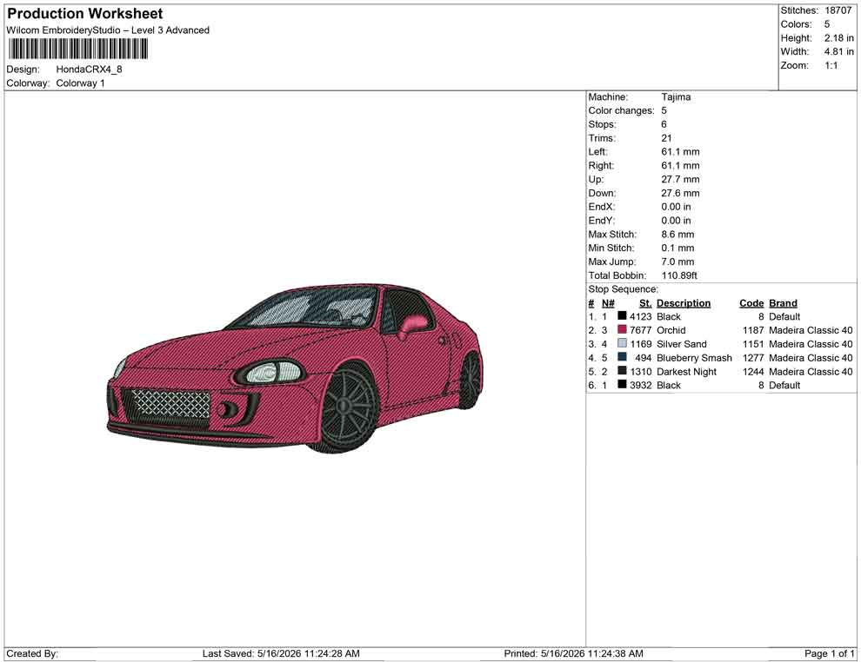Click the stitch count '7677'
The height and width of the screenshot is (662, 861).
tap(640, 330)
